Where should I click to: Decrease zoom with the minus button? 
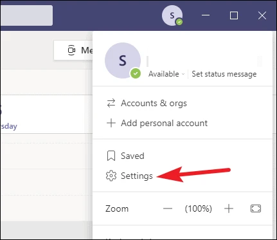168,208
